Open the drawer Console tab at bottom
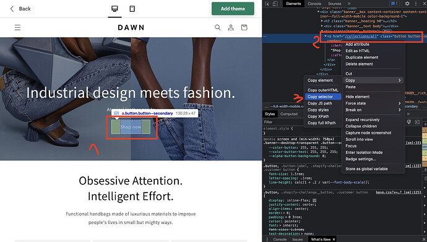The image size is (427, 242). point(280,240)
